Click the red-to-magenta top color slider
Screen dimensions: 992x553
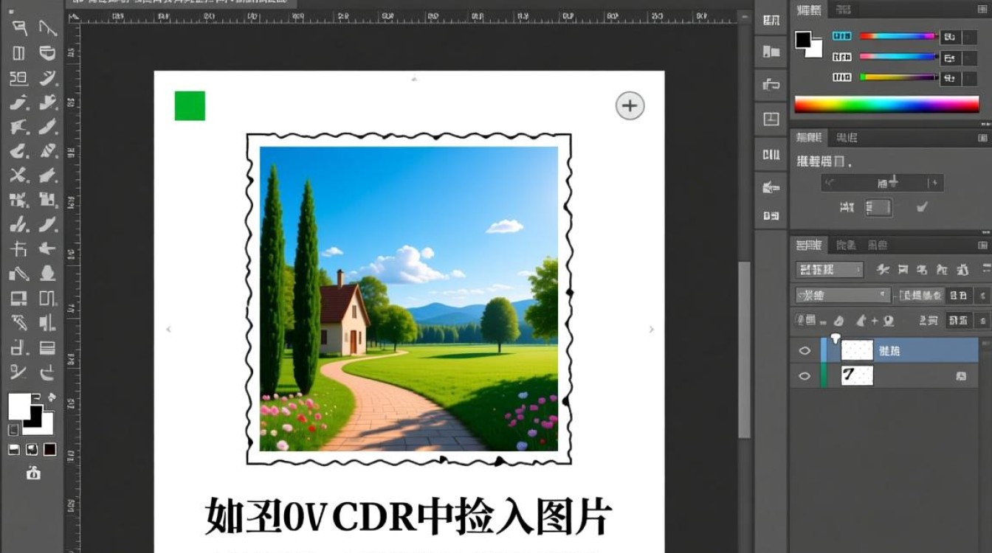[898, 36]
